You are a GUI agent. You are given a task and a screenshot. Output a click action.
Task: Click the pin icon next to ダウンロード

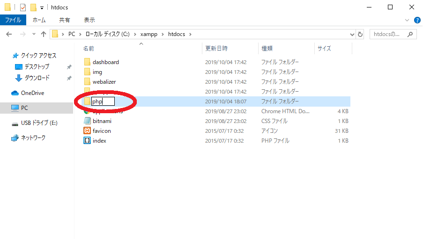(69, 78)
